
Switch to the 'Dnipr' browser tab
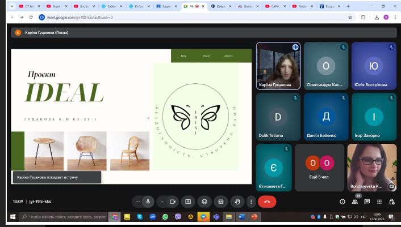(139, 6)
